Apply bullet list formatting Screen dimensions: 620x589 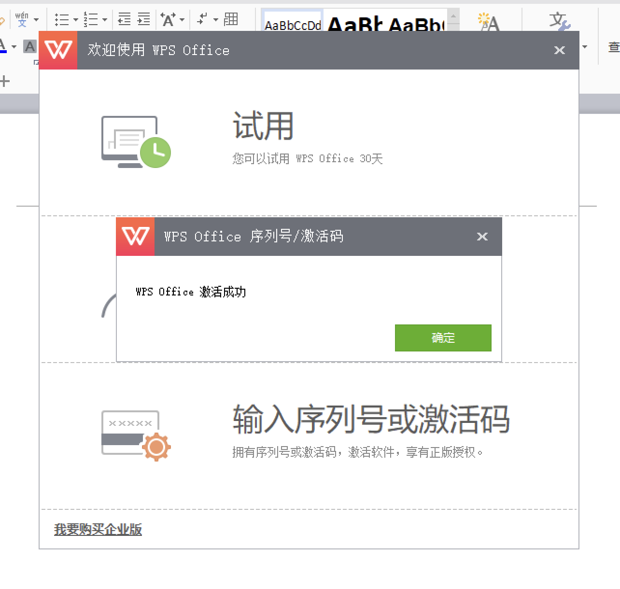click(x=61, y=19)
